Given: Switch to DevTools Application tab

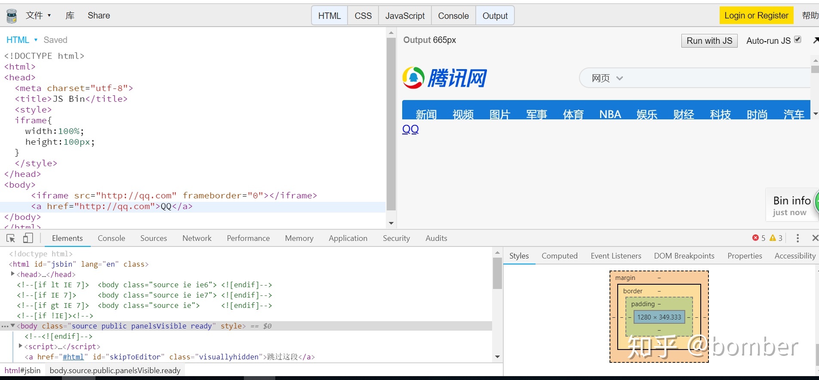Looking at the screenshot, I should coord(348,238).
